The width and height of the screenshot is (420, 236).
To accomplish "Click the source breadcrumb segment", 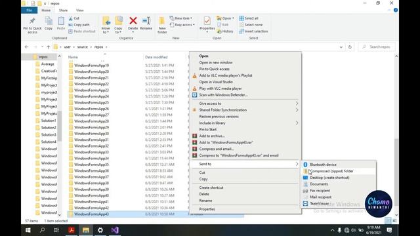I will click(x=83, y=47).
